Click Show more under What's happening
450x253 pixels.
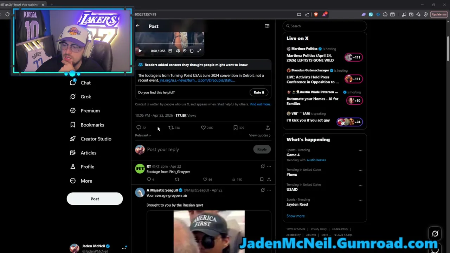295,216
